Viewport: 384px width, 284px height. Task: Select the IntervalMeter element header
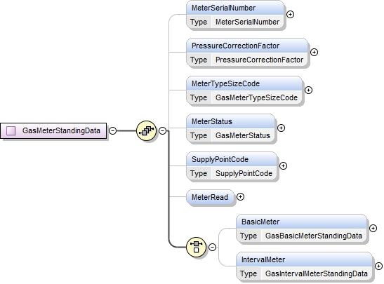304,259
